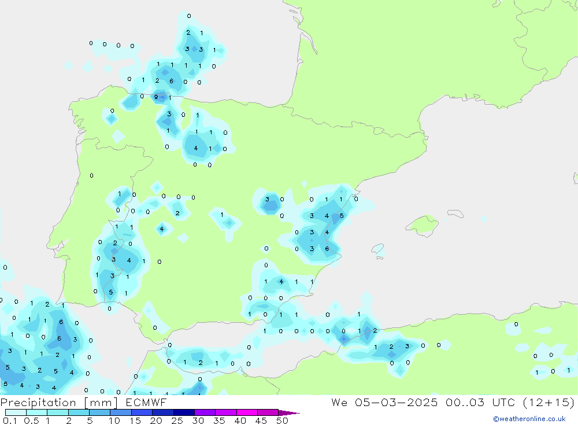Image resolution: width=578 pixels, height=424 pixels.
Task: Click the 25–30 mm dark blue legend box
Action: click(x=184, y=412)
